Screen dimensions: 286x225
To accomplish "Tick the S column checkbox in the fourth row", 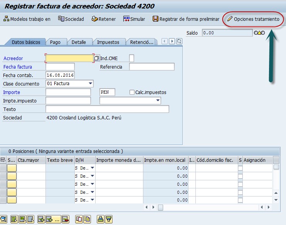I will click(240, 192).
